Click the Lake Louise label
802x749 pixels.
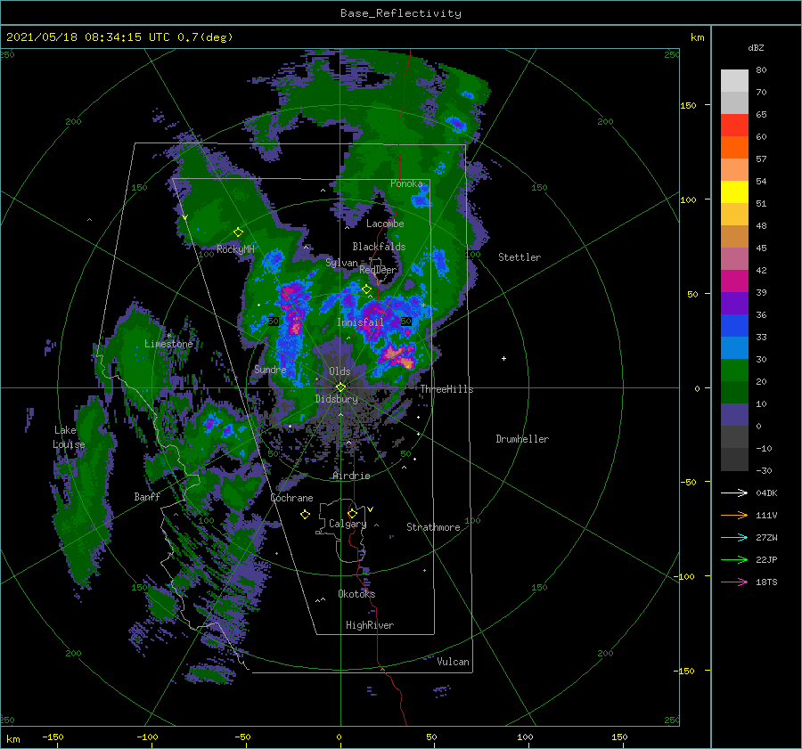(x=69, y=437)
